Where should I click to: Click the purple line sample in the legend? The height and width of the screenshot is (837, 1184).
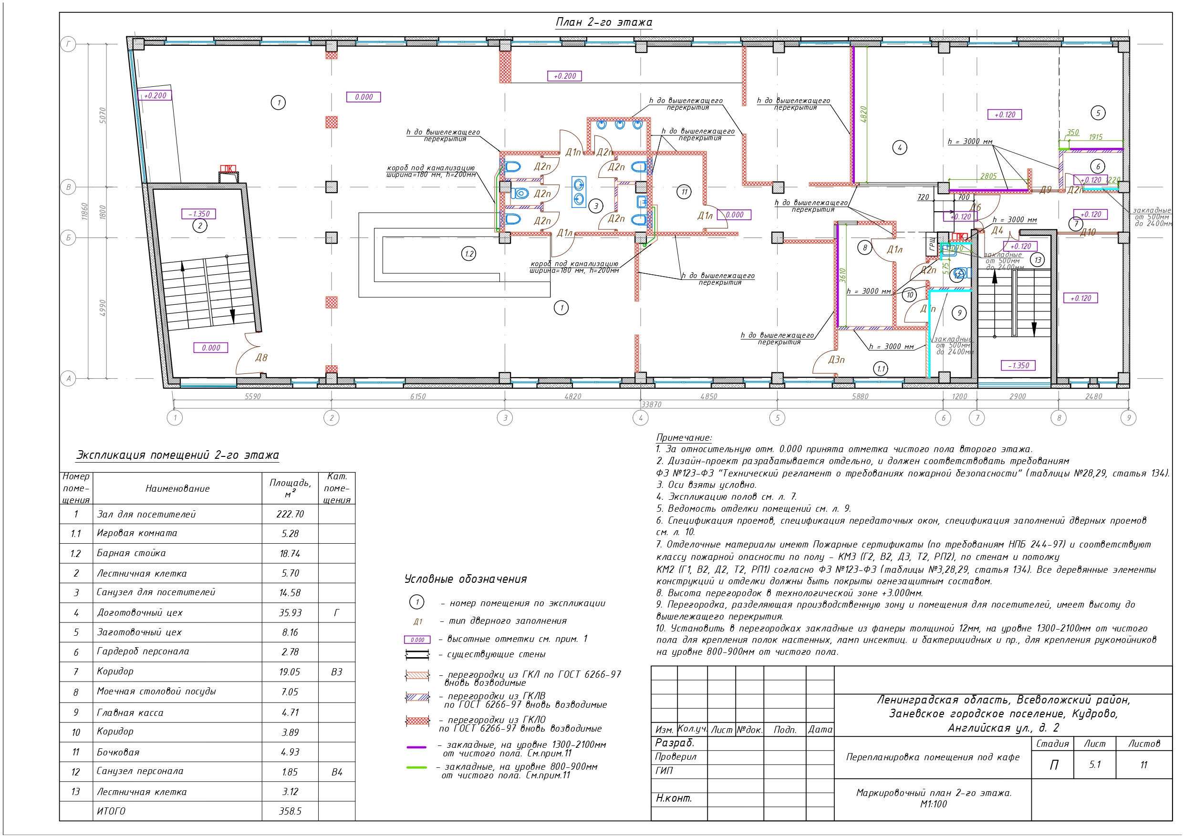pyautogui.click(x=416, y=747)
